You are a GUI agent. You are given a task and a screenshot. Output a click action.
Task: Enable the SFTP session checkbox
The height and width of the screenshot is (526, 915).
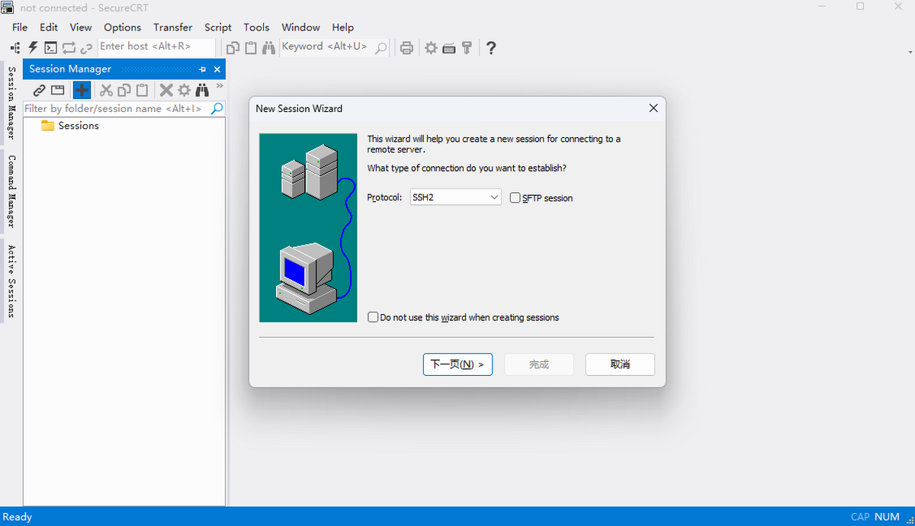pyautogui.click(x=515, y=197)
